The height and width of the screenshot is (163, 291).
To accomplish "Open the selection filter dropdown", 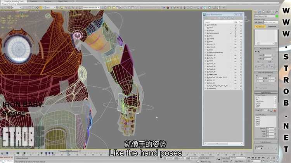I will click(x=16, y=8).
